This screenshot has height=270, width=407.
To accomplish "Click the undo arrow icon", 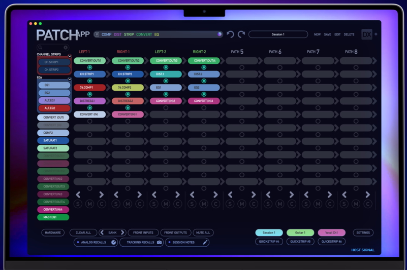I will pos(230,34).
